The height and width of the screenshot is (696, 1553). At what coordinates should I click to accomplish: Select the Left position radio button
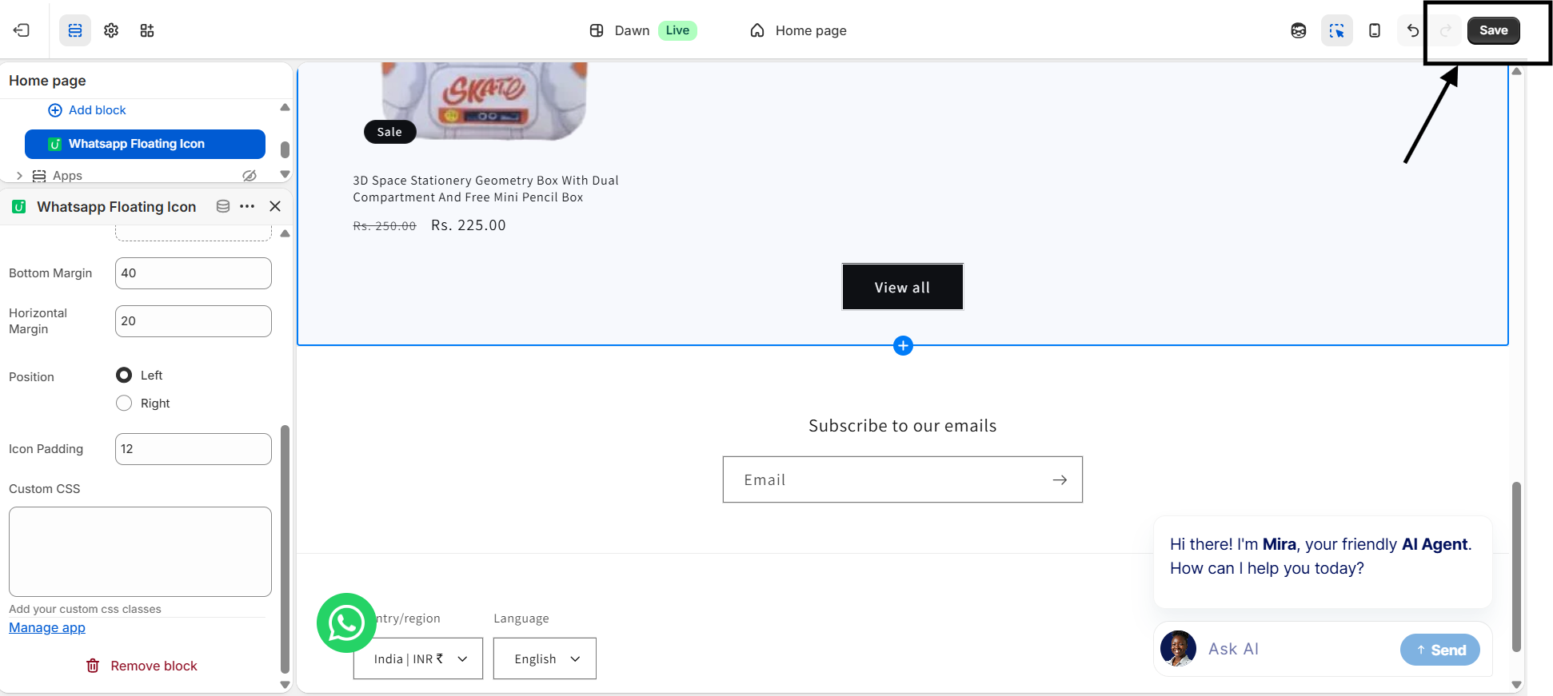coord(124,376)
